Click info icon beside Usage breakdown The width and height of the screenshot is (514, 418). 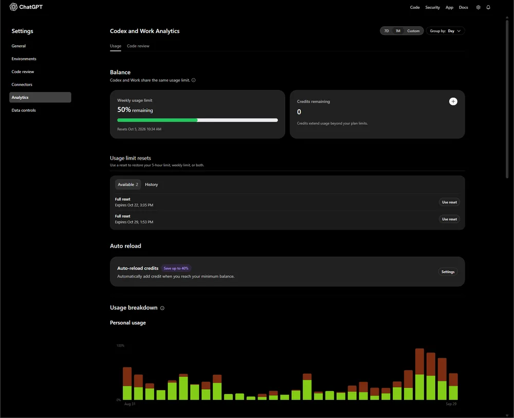(162, 308)
